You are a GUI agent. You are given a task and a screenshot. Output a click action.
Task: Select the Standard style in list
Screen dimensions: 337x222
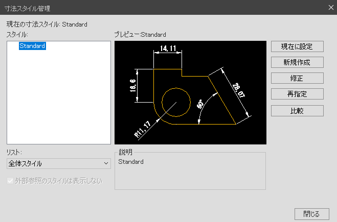[x=32, y=46]
